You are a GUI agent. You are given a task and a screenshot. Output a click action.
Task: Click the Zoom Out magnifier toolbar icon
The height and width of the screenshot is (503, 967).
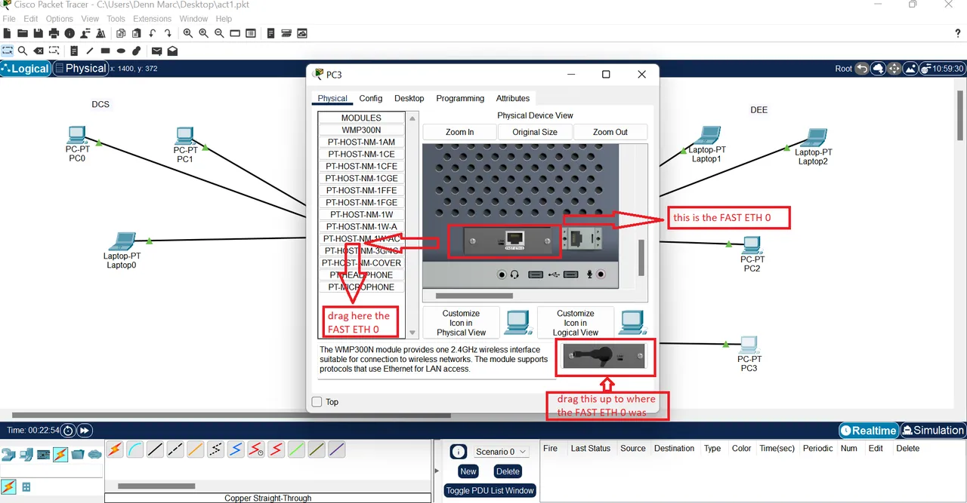pyautogui.click(x=219, y=33)
